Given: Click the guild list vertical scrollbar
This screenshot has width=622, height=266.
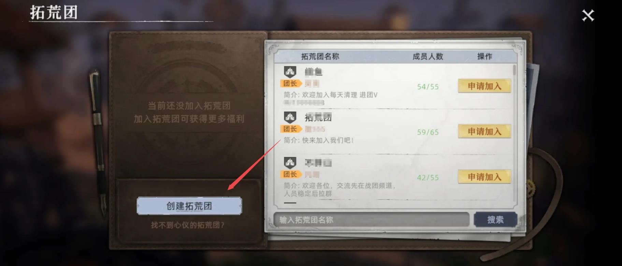Looking at the screenshot, I should tap(515, 133).
